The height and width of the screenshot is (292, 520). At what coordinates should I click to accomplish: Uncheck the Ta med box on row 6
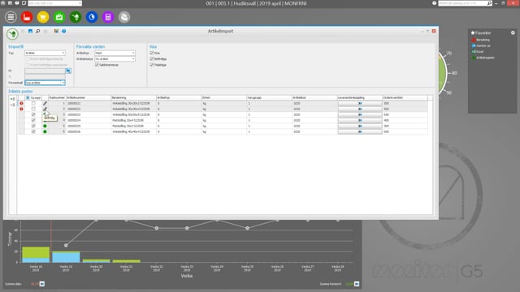33,131
